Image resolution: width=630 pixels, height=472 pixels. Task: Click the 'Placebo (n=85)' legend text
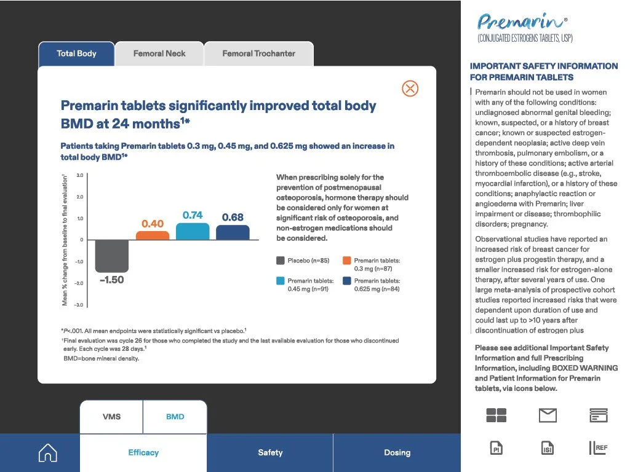(x=308, y=261)
